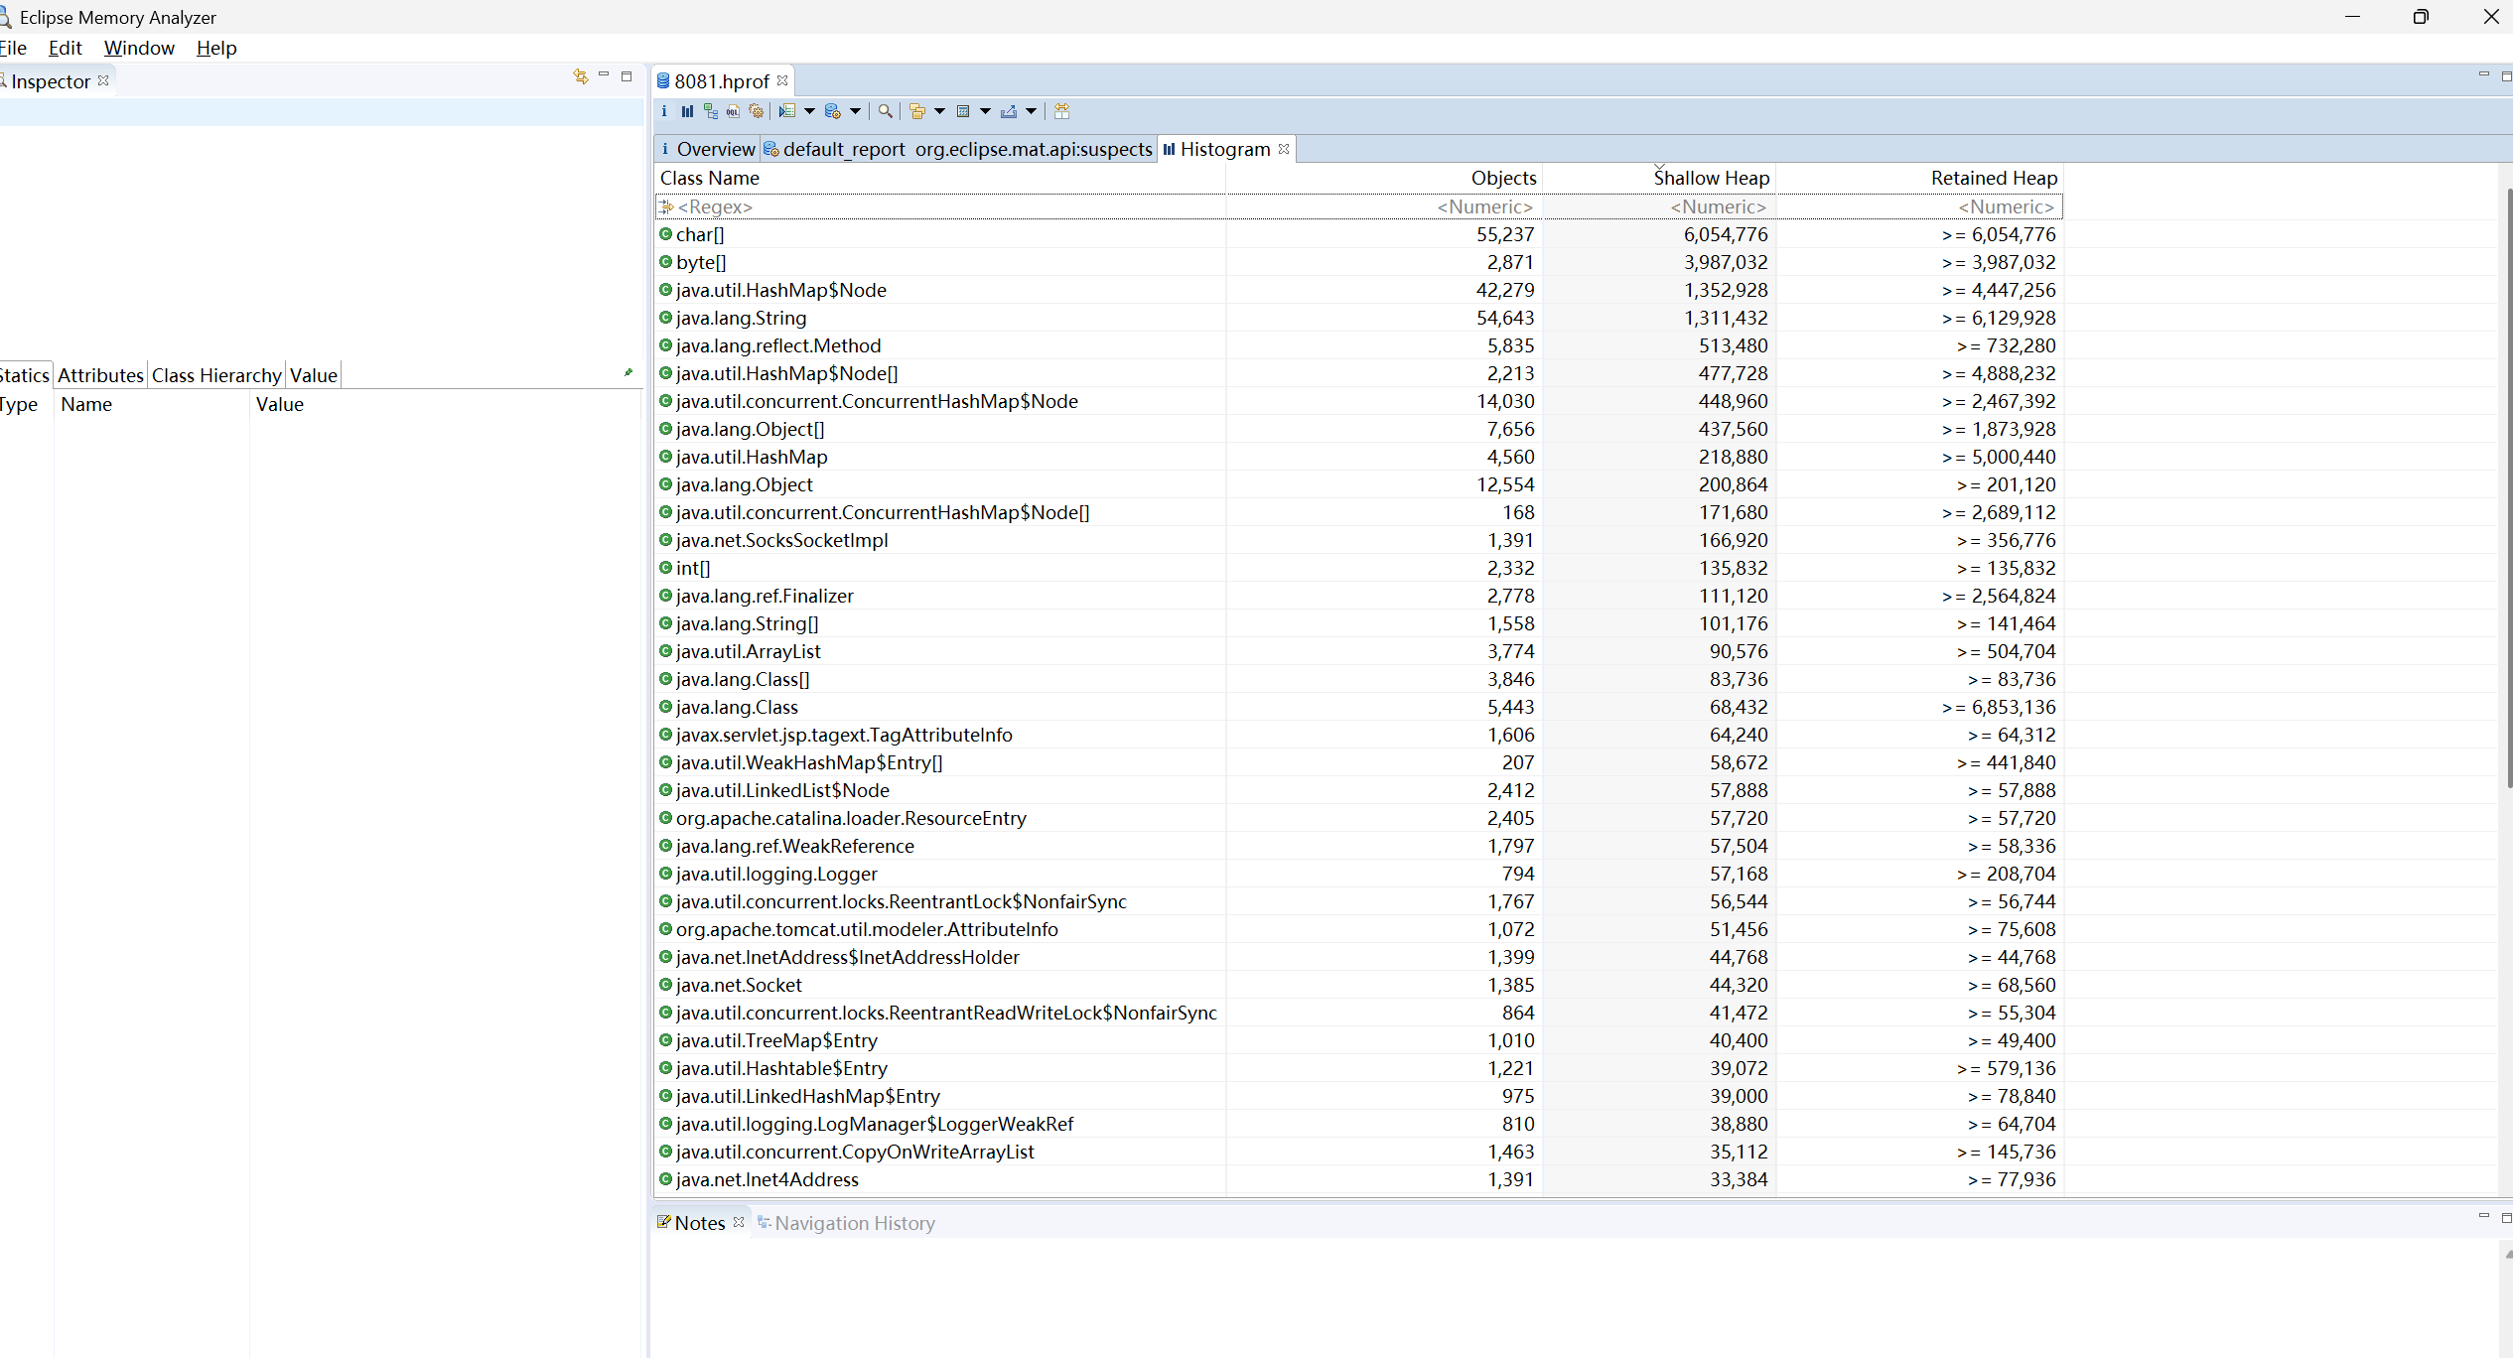
Task: Close the Notes view tab
Action: coord(739,1222)
